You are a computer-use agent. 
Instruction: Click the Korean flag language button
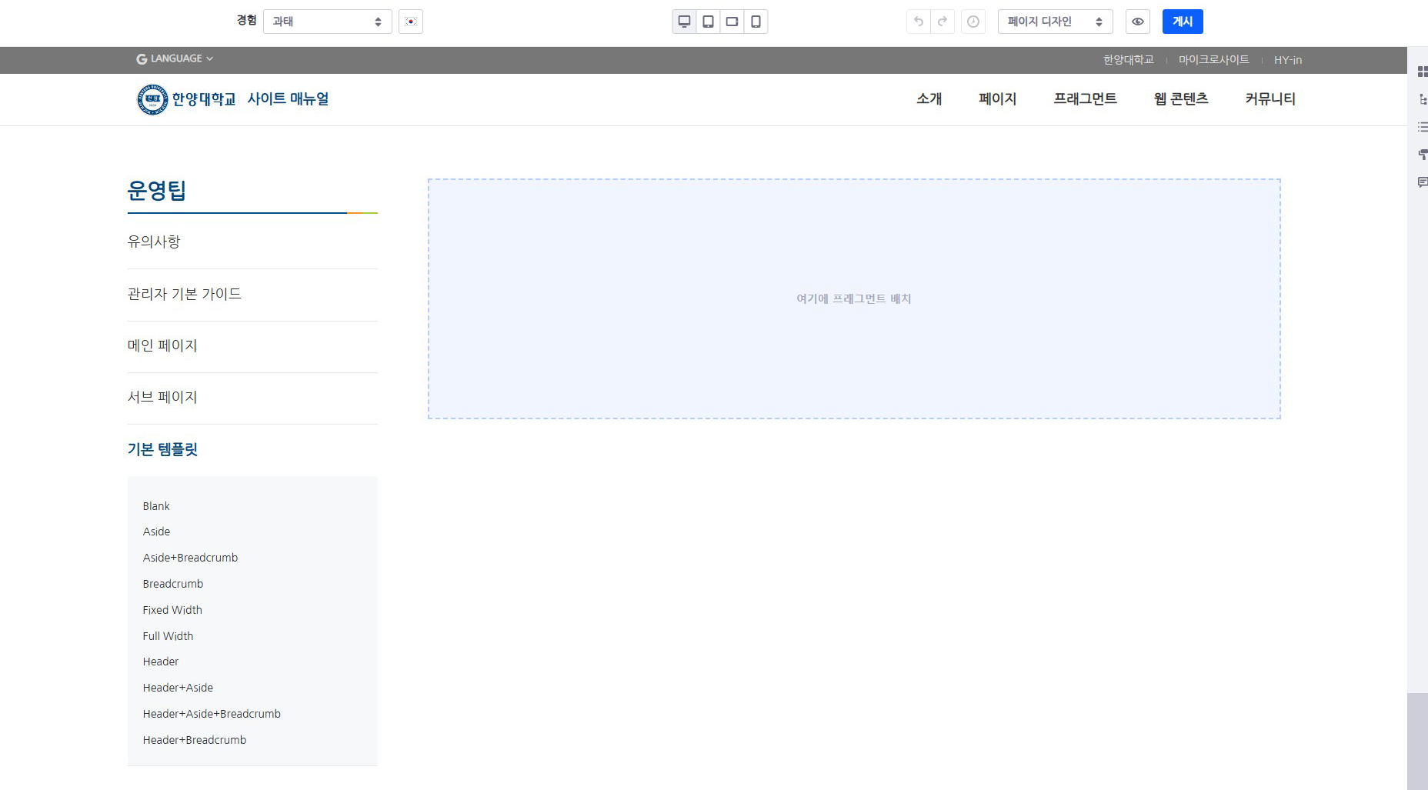pos(411,22)
